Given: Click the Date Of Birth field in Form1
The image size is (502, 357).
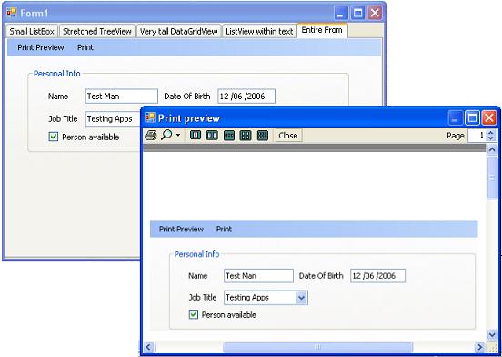Looking at the screenshot, I should coord(246,97).
